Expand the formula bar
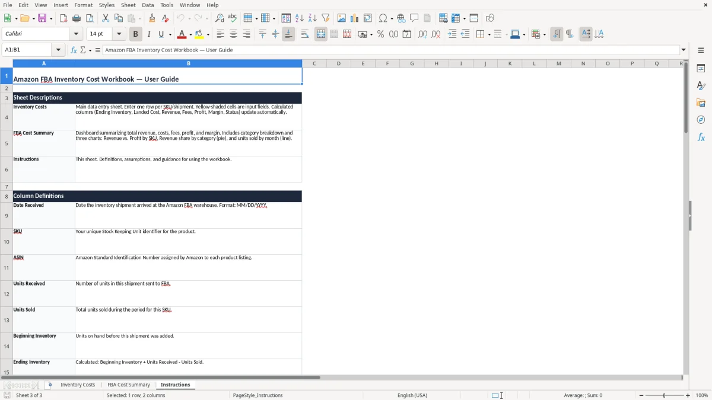Viewport: 712px width, 400px height. tap(684, 50)
